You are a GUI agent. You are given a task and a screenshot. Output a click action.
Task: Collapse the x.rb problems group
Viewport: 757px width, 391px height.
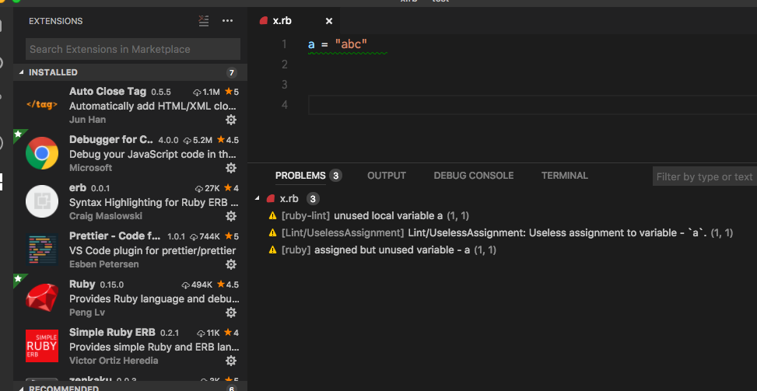coord(257,199)
